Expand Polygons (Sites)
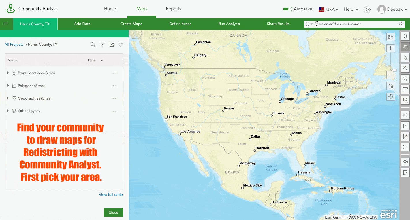 (8, 86)
